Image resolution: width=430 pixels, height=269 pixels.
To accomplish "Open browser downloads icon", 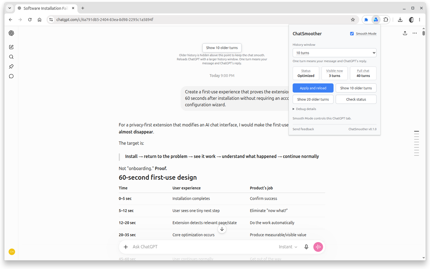I will coord(400,20).
